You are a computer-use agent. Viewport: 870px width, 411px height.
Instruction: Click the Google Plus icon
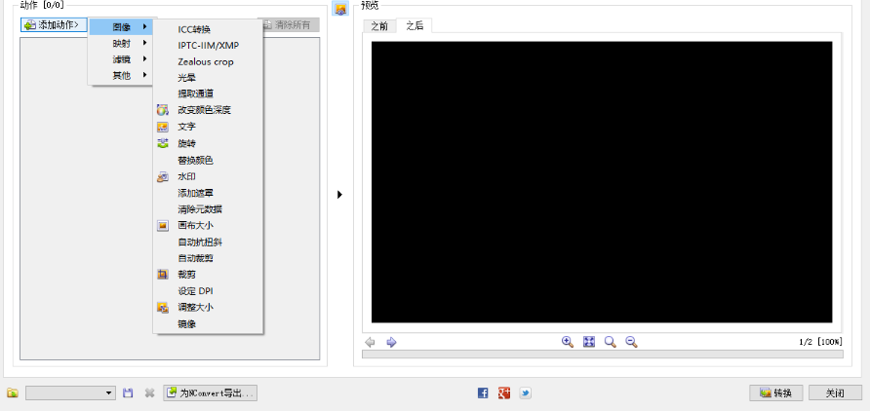tap(504, 392)
